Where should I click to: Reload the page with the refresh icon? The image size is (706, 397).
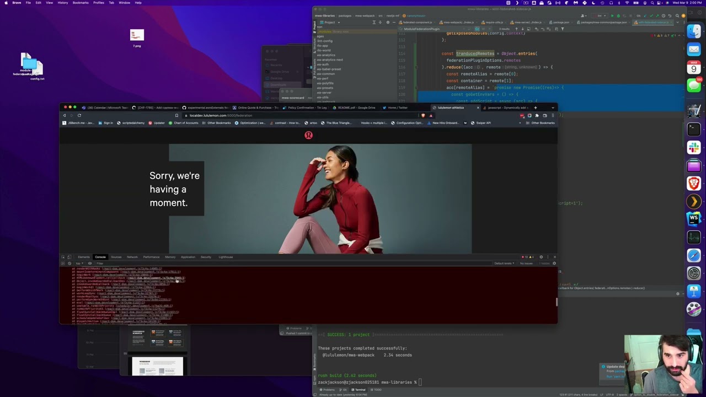(x=79, y=115)
